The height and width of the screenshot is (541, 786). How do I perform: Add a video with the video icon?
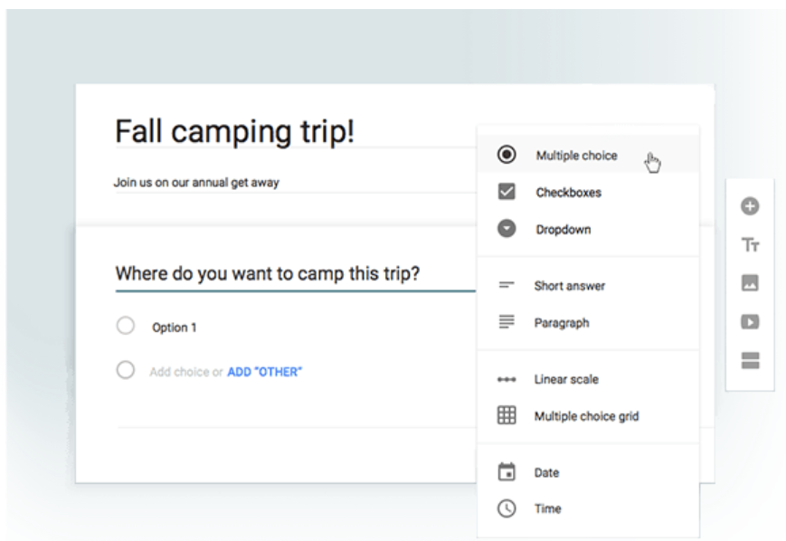tap(749, 318)
